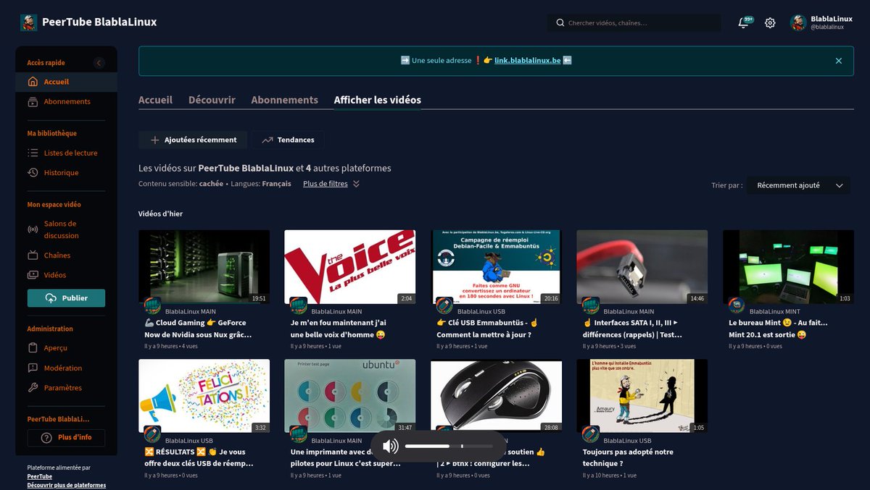Open Abonnements in the sidebar
This screenshot has width=870, height=490.
[x=66, y=101]
